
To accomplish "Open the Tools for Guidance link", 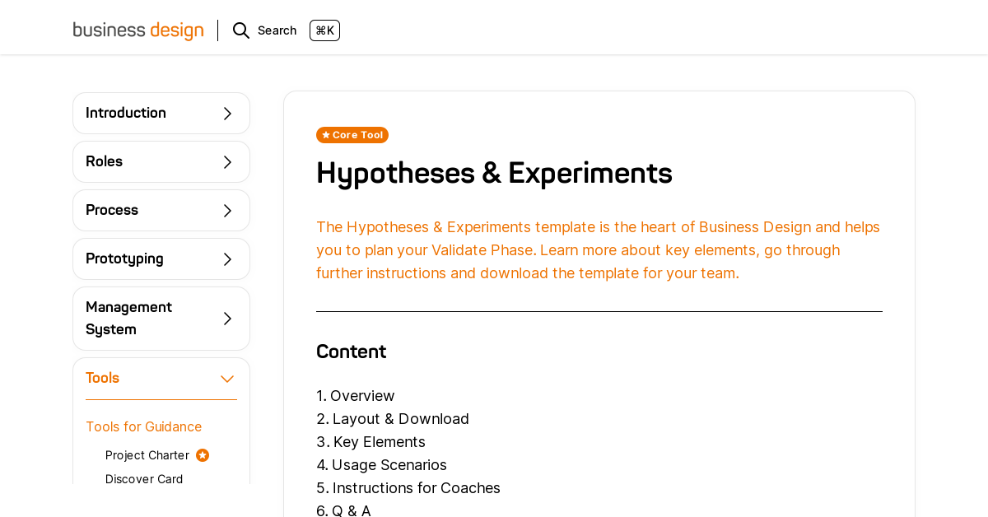I will point(143,426).
